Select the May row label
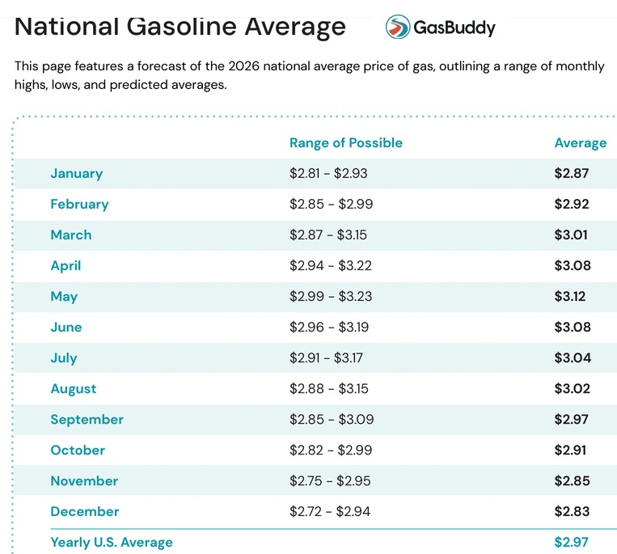Screen dimensions: 617x554 (64, 297)
